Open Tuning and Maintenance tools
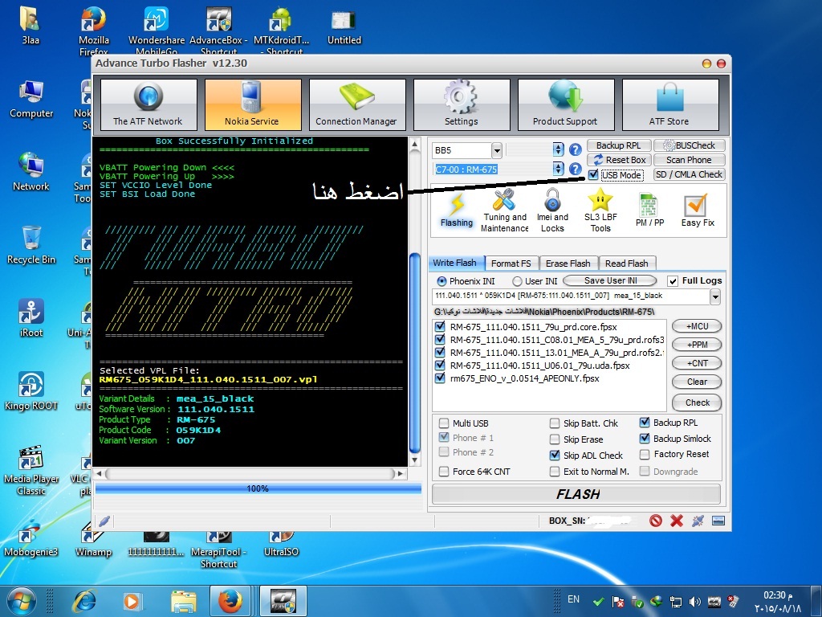This screenshot has height=617, width=822. [x=504, y=211]
